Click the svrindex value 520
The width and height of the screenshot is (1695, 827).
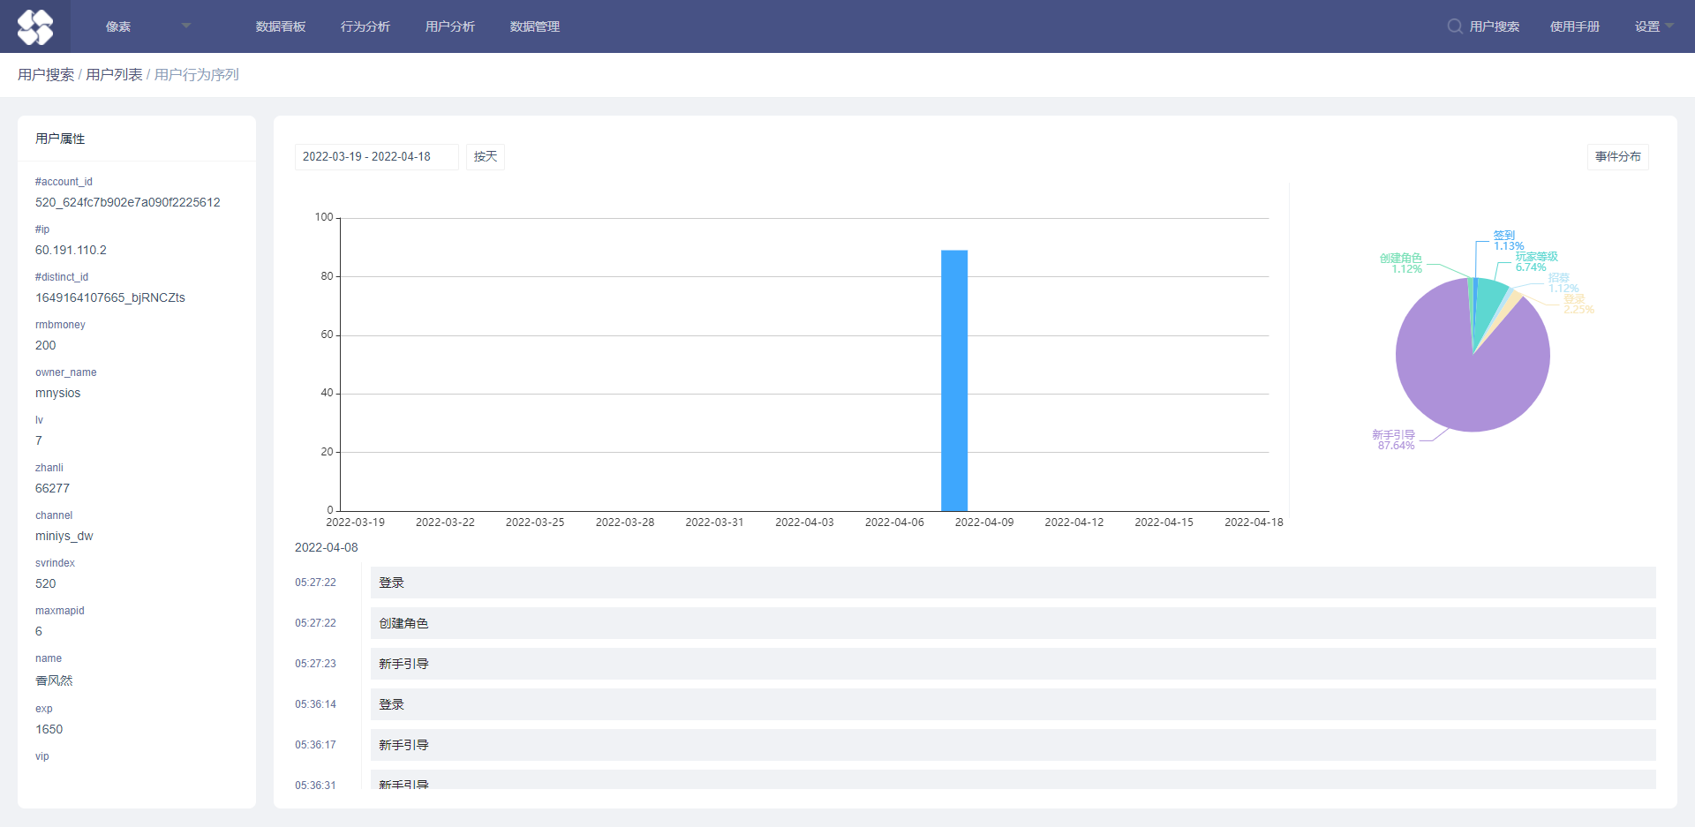click(x=45, y=583)
